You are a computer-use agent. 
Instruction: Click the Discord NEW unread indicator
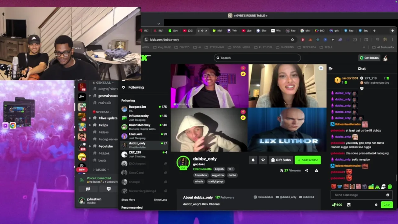[82, 170]
